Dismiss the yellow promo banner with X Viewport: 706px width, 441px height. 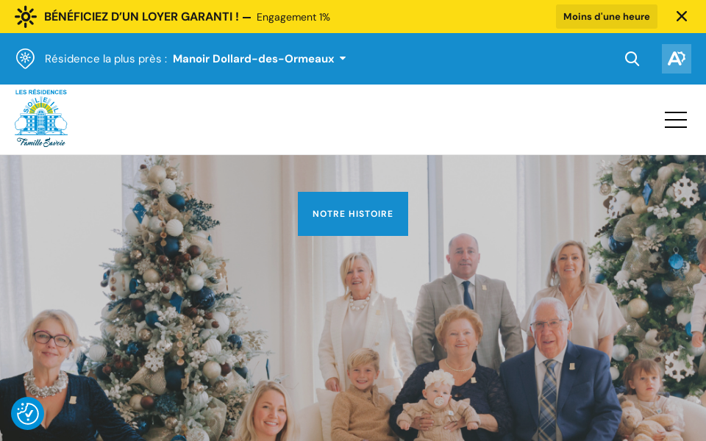click(681, 17)
